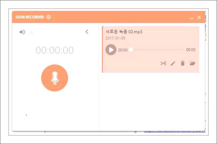Cut the recording with the scissors icon

click(163, 63)
